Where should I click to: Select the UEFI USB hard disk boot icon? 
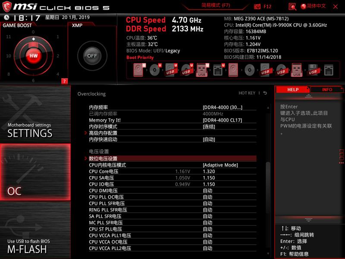click(x=171, y=70)
